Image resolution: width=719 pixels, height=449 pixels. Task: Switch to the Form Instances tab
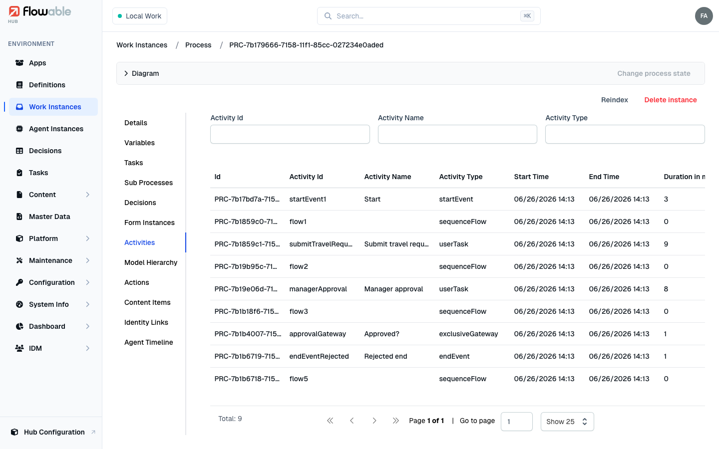click(x=149, y=223)
